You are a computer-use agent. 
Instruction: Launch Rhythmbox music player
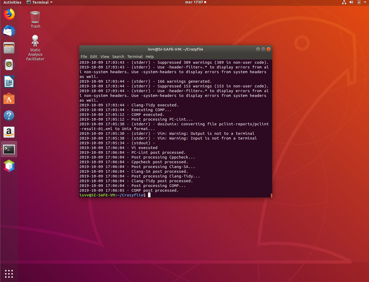[x=9, y=65]
